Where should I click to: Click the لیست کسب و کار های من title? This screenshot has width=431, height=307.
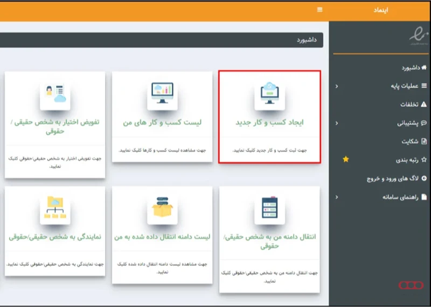(163, 122)
